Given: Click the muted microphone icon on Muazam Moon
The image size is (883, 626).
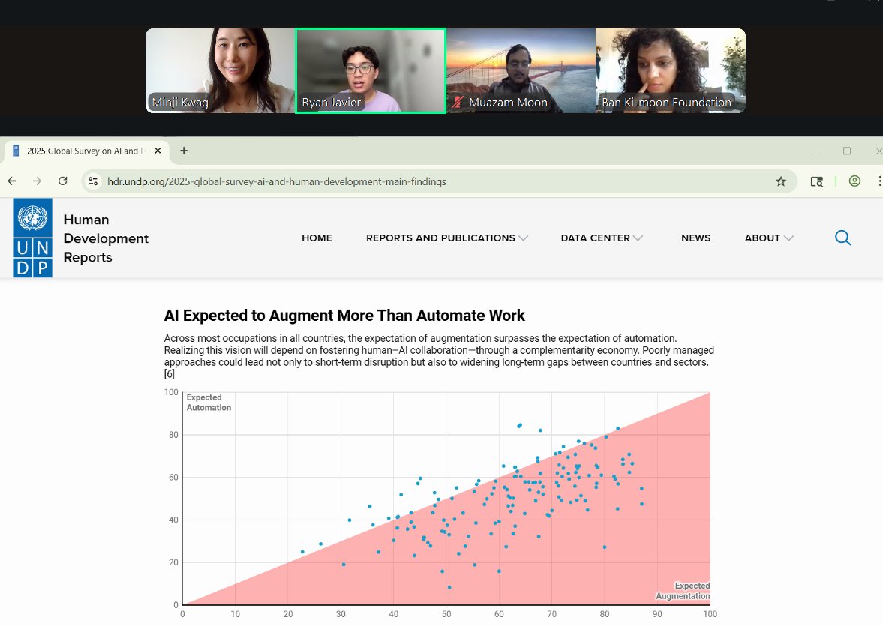Looking at the screenshot, I should 458,102.
